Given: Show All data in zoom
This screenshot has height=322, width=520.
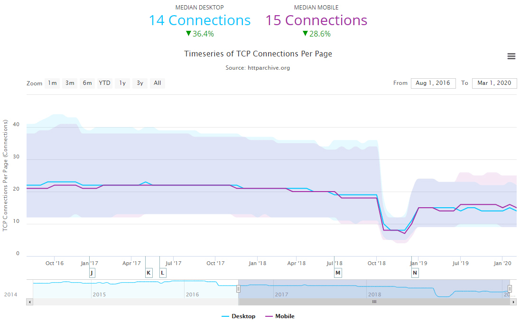Looking at the screenshot, I should pyautogui.click(x=158, y=83).
